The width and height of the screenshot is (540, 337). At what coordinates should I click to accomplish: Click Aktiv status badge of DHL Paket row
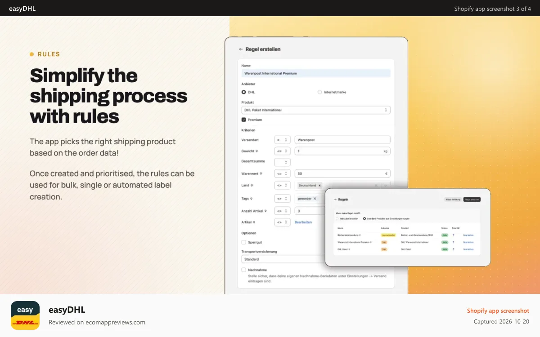(445, 249)
